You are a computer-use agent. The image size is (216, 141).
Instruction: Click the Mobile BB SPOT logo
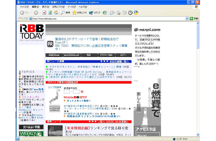(x=75, y=97)
